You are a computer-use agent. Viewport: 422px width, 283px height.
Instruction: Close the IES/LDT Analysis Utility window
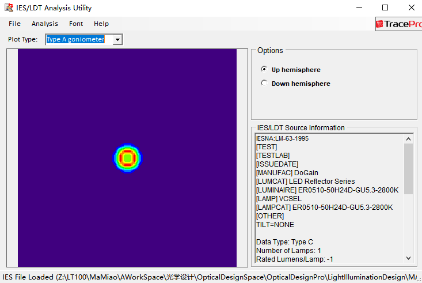point(412,8)
